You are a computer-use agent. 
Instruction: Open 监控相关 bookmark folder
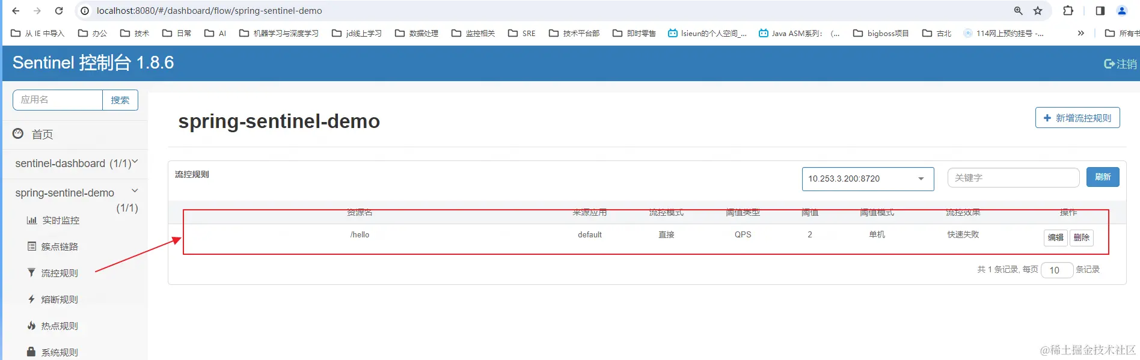click(473, 33)
